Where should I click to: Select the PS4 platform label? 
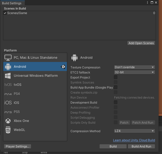17,94
